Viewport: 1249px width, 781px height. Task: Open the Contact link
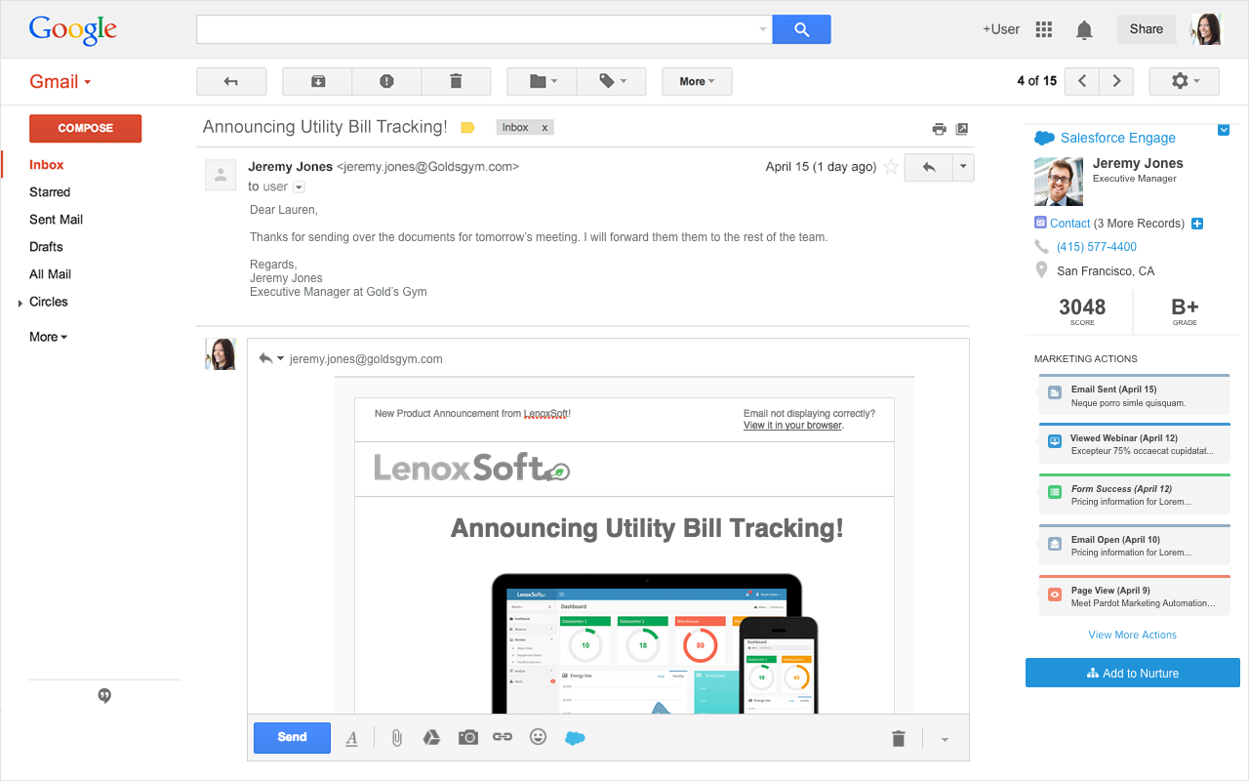point(1069,224)
